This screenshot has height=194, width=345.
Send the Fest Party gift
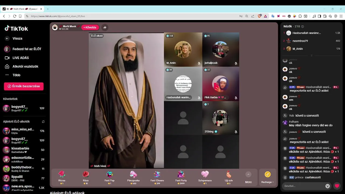click(181, 177)
